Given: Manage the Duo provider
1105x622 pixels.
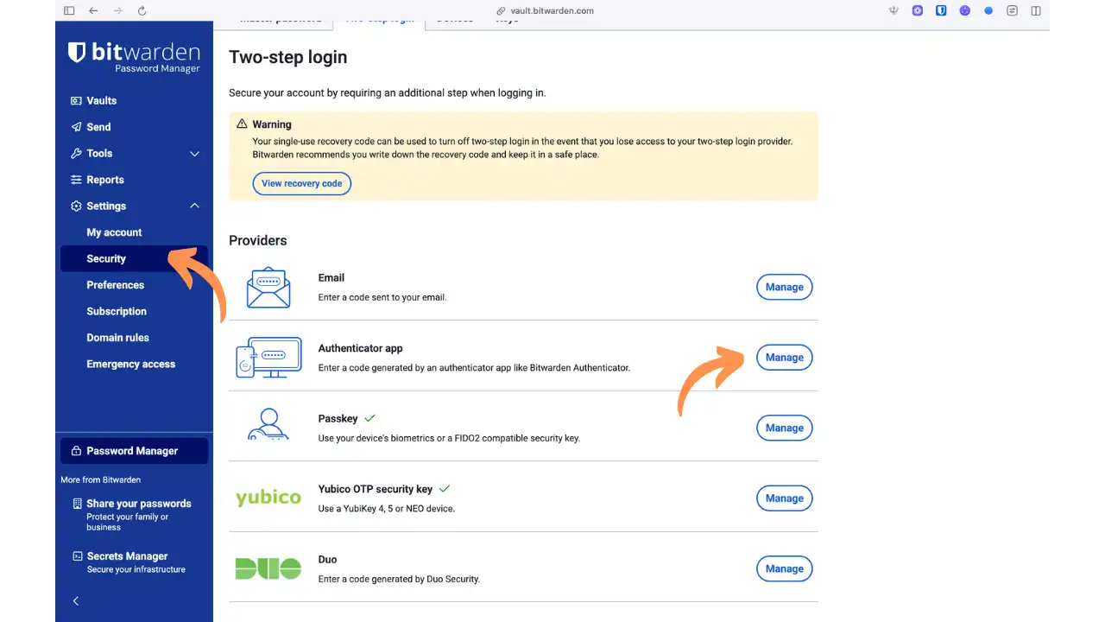Looking at the screenshot, I should (x=784, y=568).
